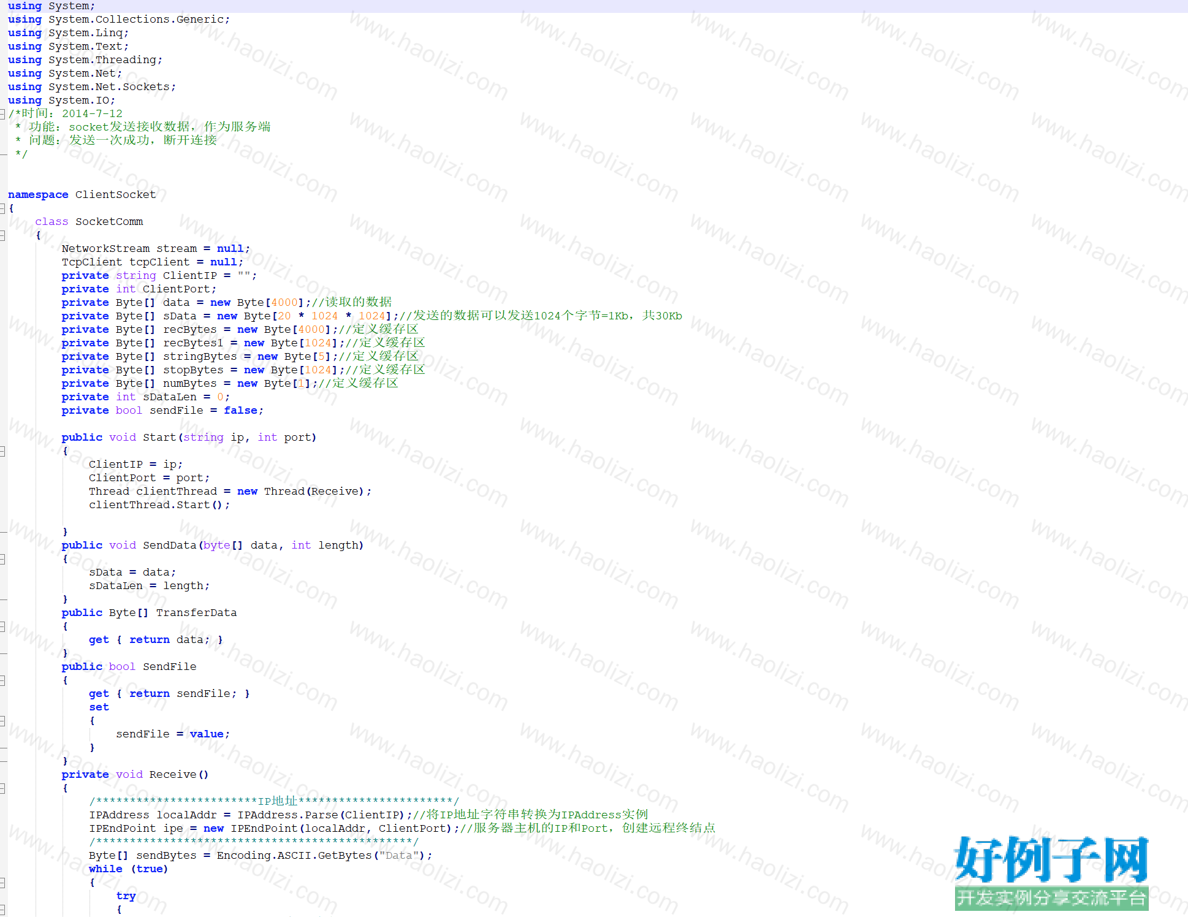Click the line "sData = data;"
This screenshot has height=917, width=1188.
(x=132, y=573)
